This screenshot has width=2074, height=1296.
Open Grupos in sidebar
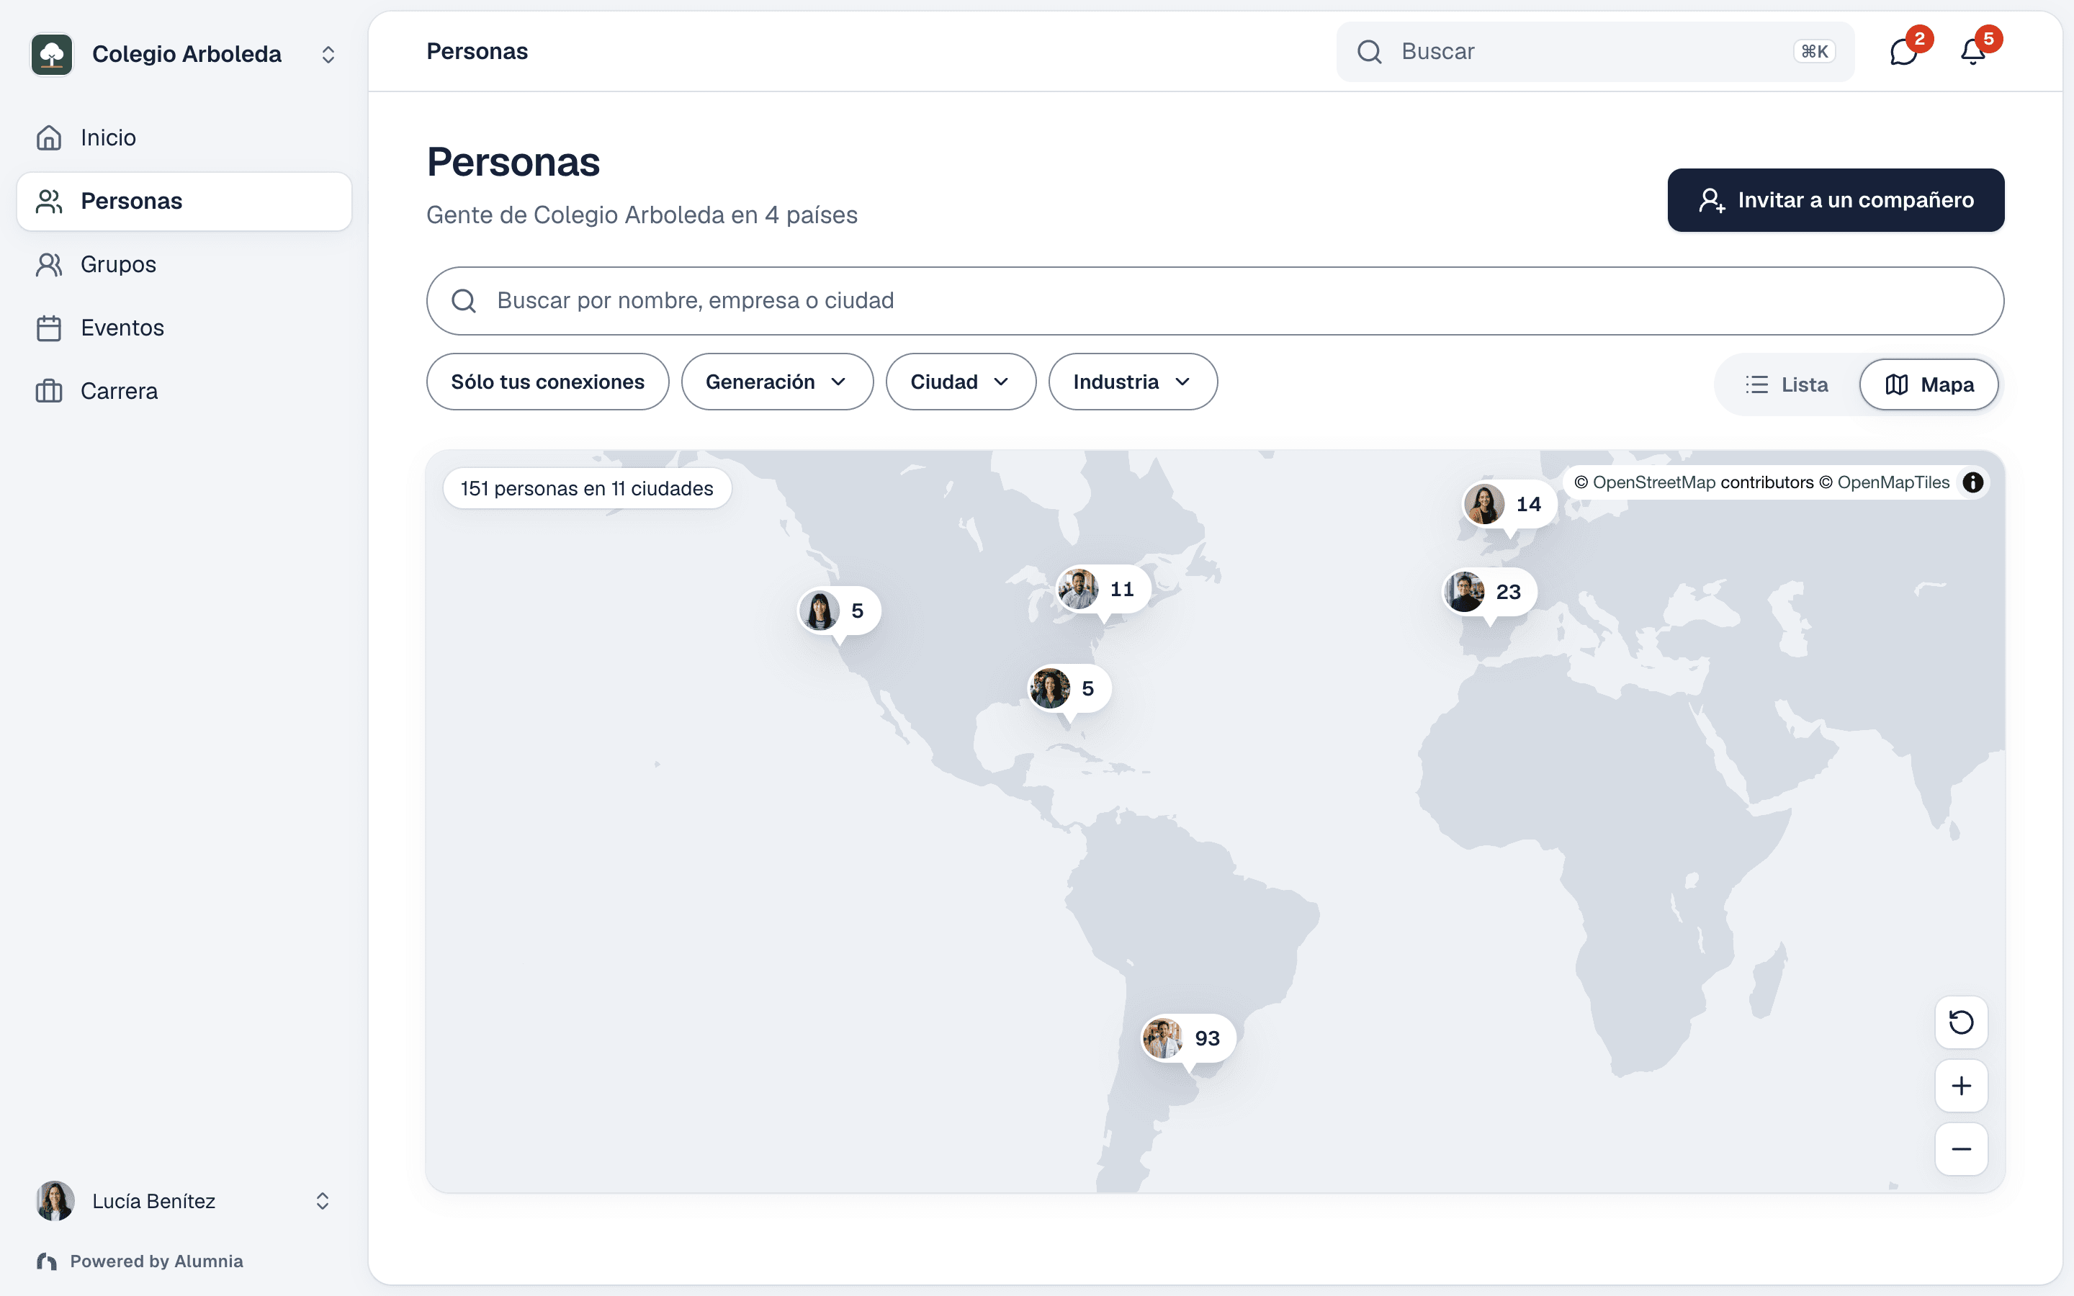click(x=184, y=265)
